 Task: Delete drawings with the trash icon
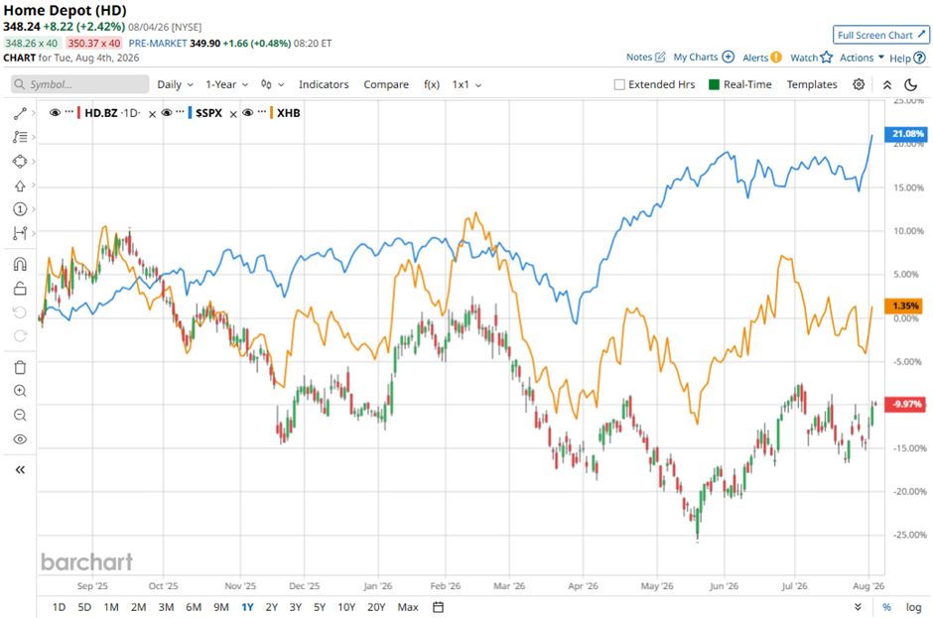[20, 368]
